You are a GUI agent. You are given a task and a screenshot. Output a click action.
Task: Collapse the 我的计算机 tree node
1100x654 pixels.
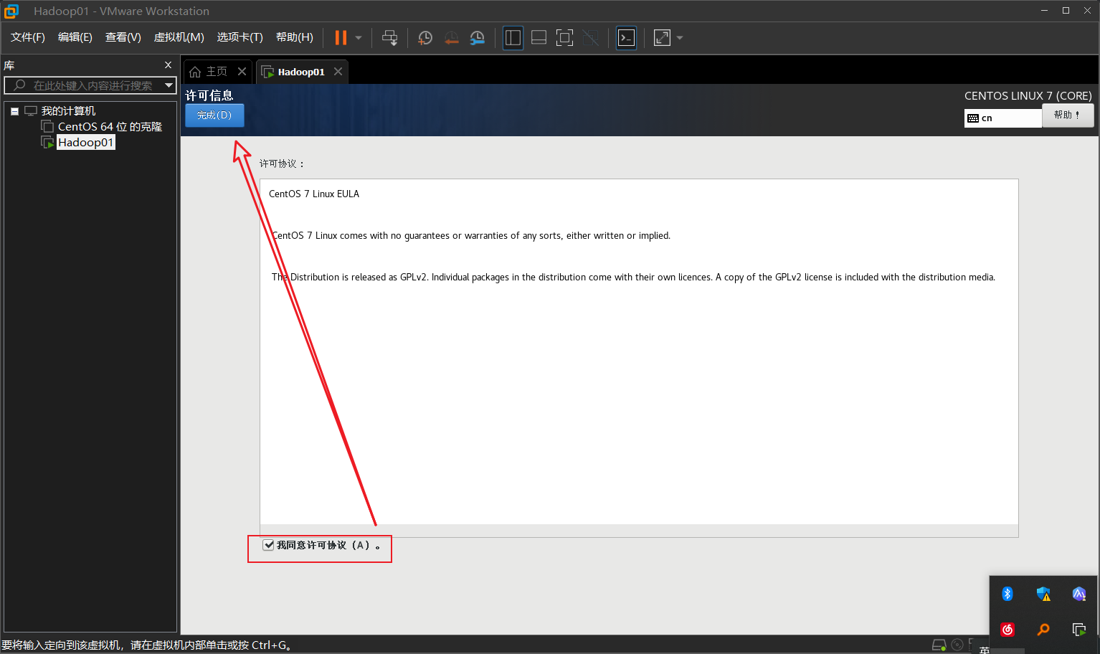point(14,111)
